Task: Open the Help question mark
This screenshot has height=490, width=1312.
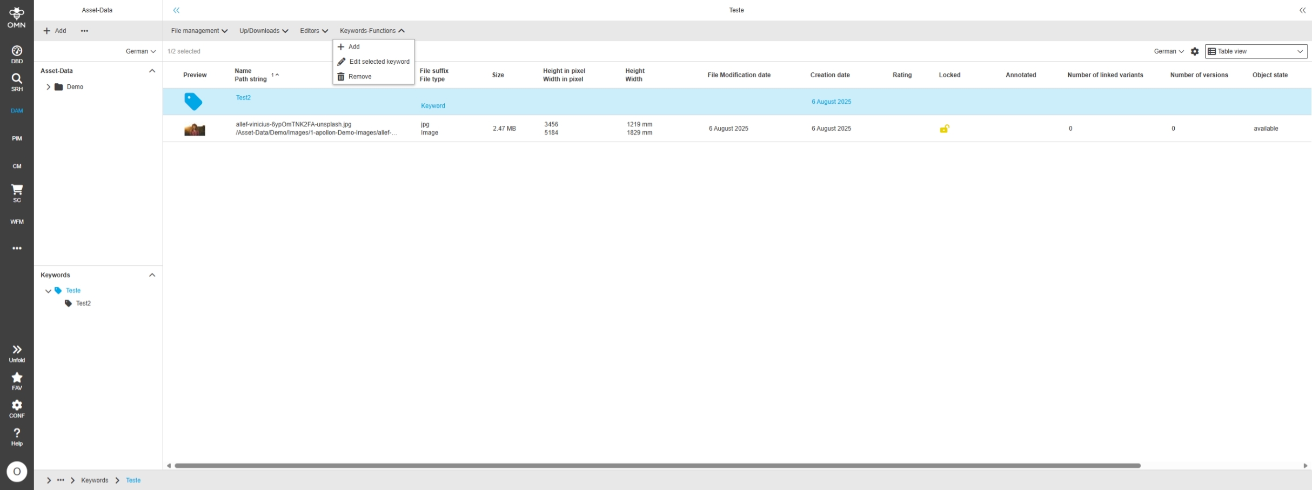Action: coord(17,437)
